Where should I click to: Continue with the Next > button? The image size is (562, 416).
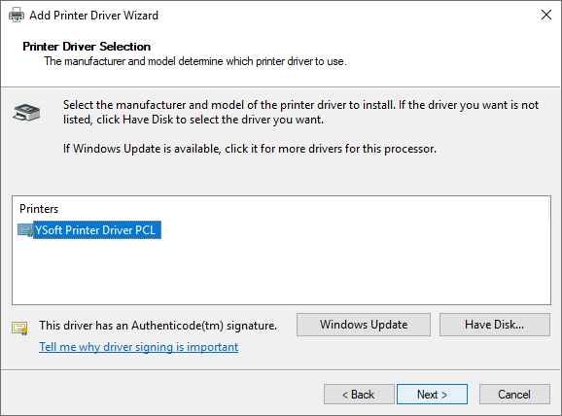click(432, 395)
